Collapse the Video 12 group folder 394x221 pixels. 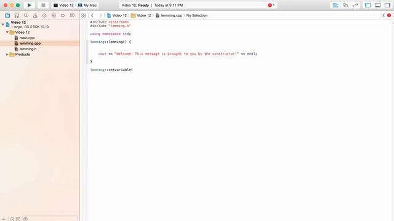click(x=7, y=33)
